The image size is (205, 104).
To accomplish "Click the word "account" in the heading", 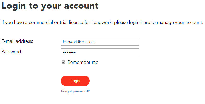I will [81, 6].
